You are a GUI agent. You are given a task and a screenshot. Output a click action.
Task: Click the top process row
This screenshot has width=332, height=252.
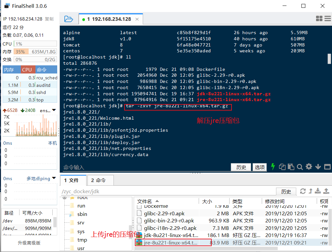(x=30, y=100)
